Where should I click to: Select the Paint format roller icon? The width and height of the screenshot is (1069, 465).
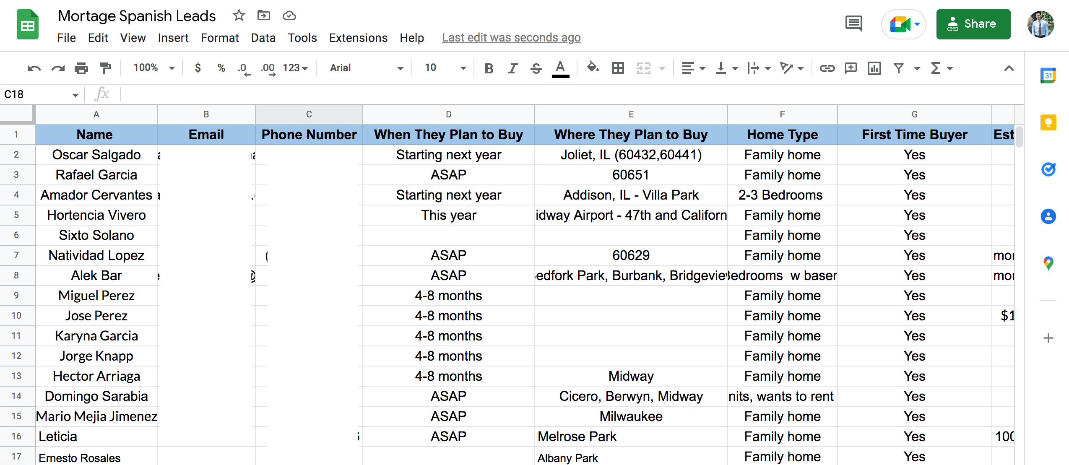(105, 68)
